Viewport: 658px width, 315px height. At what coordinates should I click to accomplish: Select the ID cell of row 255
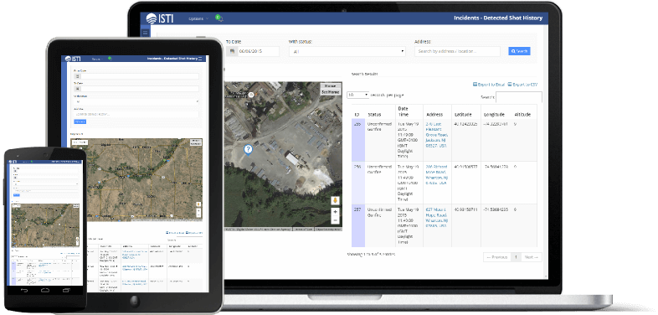pyautogui.click(x=358, y=141)
